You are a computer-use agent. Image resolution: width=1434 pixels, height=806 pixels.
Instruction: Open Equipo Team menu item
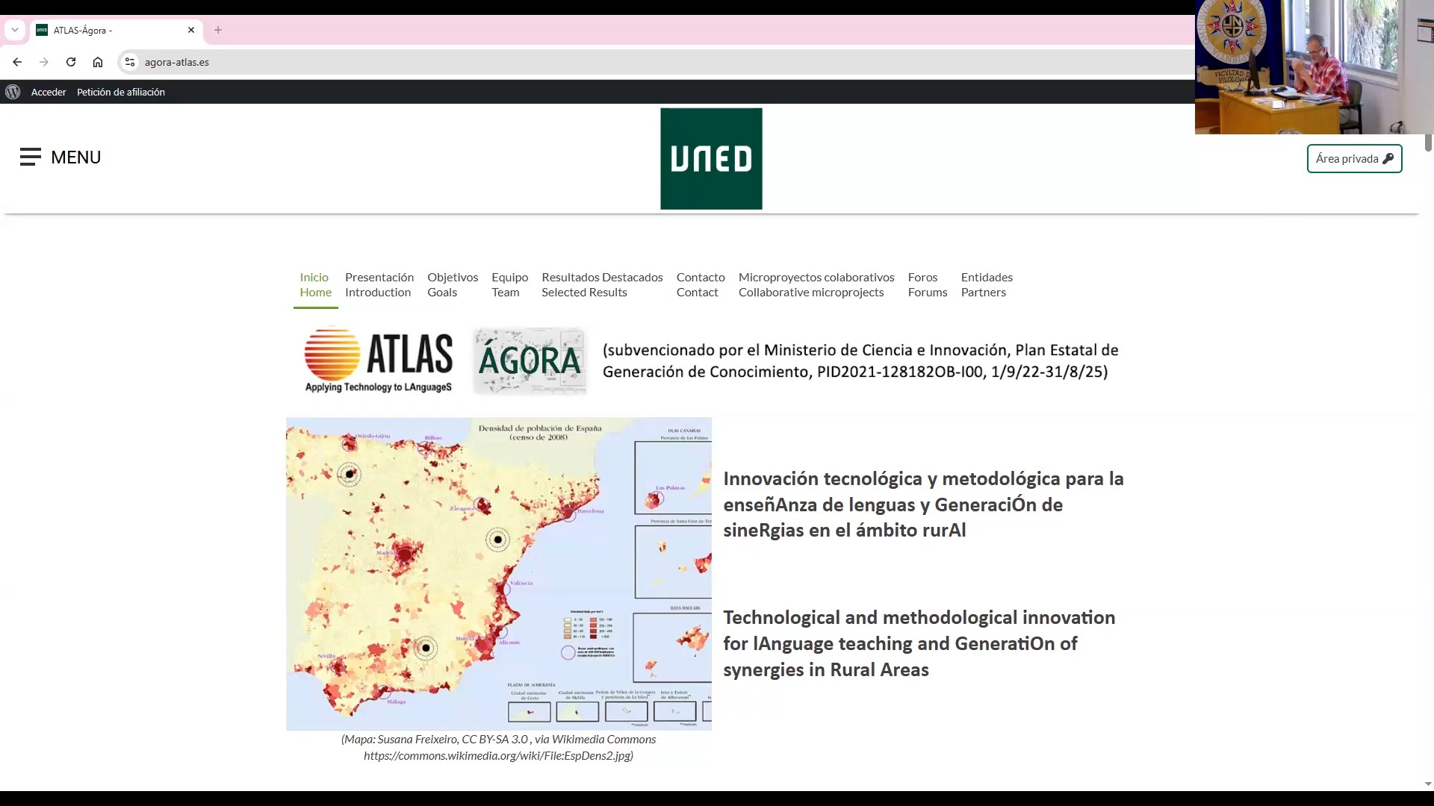509,284
